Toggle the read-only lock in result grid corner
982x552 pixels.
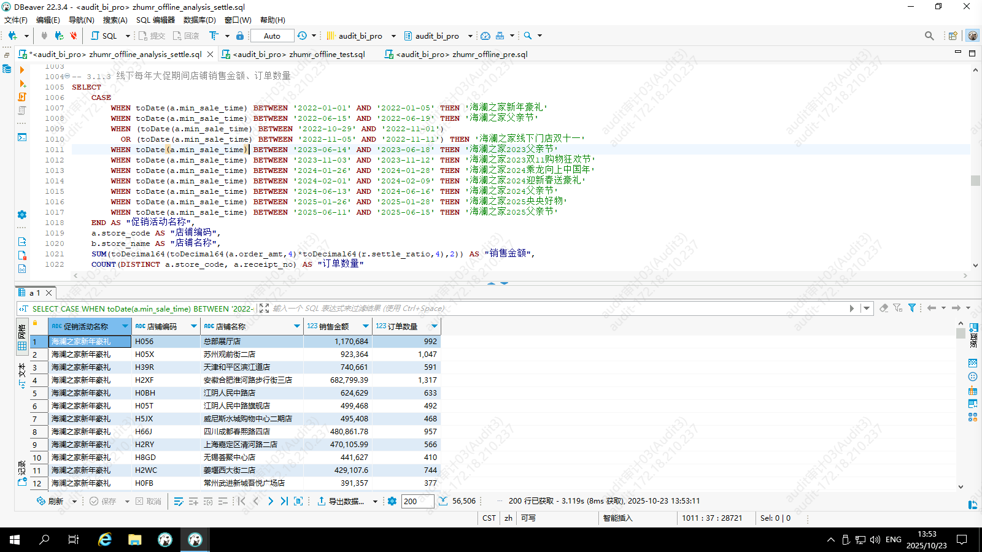click(35, 323)
